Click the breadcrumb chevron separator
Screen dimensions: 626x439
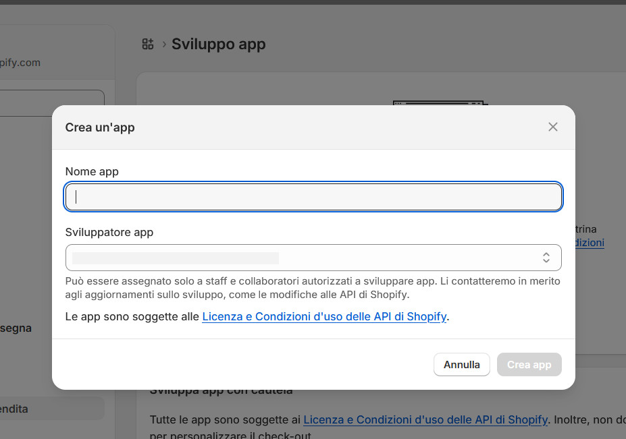[x=164, y=45]
